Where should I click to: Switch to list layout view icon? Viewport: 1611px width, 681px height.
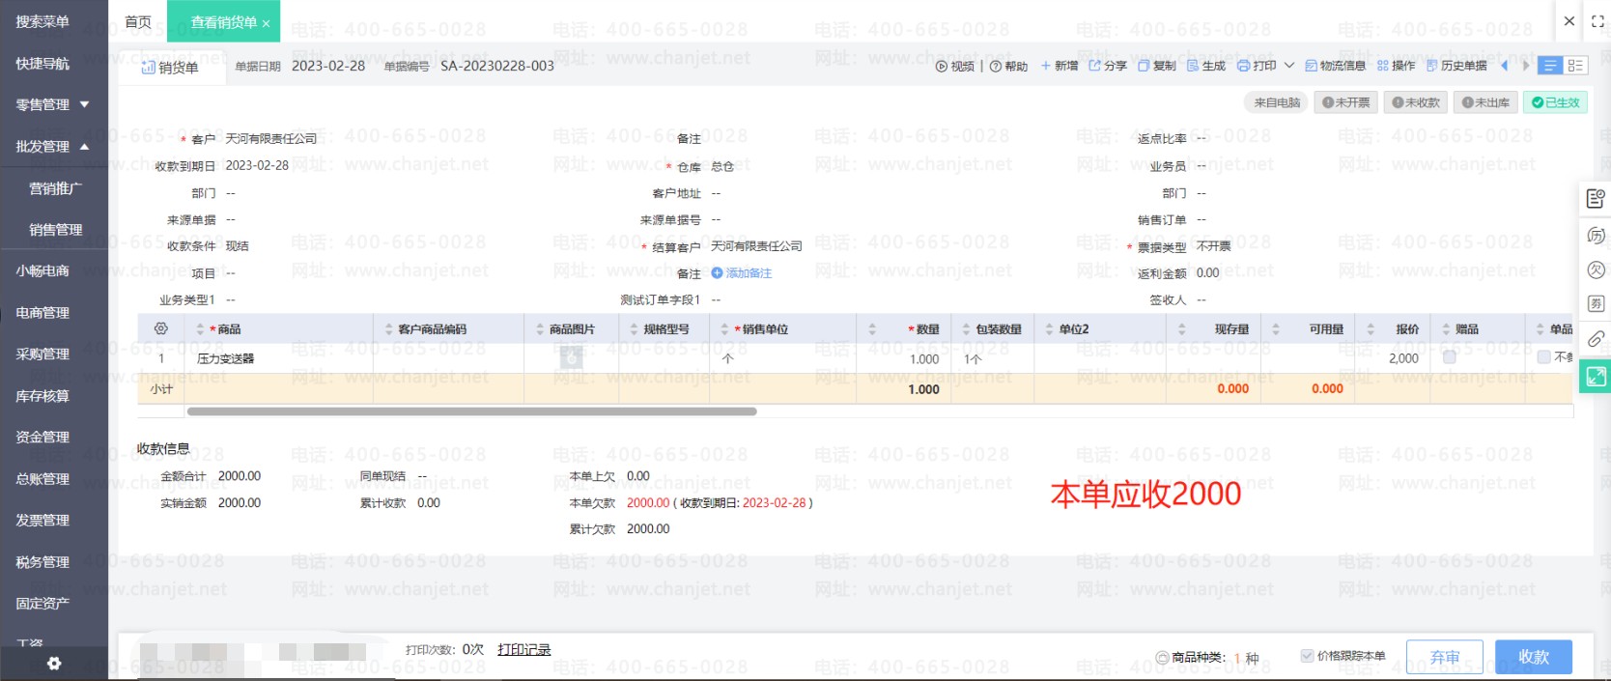tap(1550, 66)
